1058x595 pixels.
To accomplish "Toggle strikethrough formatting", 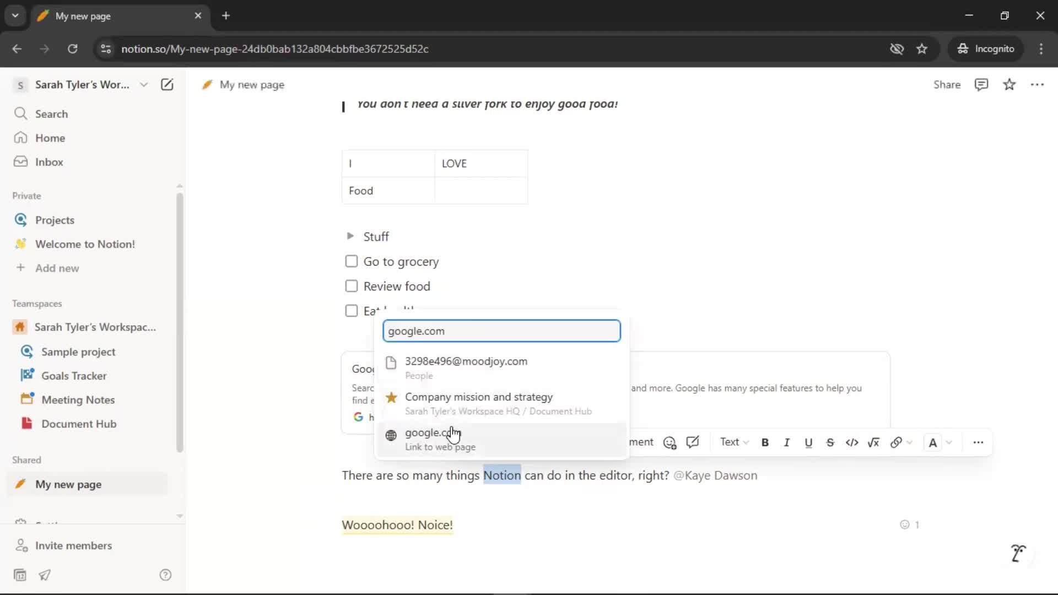I will [x=830, y=442].
